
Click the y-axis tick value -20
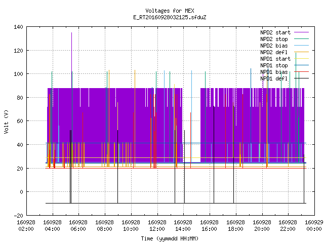point(18,216)
